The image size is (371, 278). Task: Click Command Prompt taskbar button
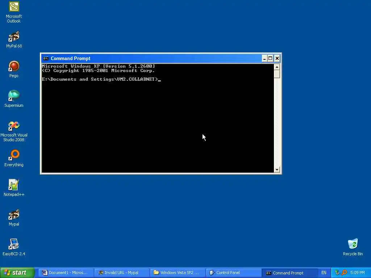pos(289,273)
